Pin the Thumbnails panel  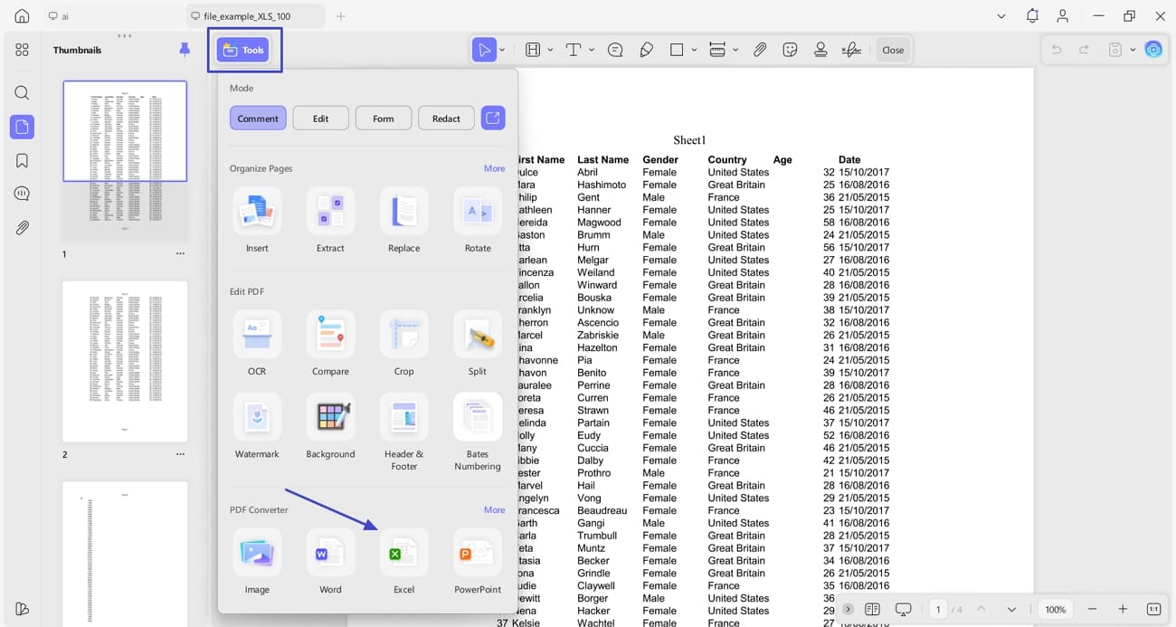[185, 50]
